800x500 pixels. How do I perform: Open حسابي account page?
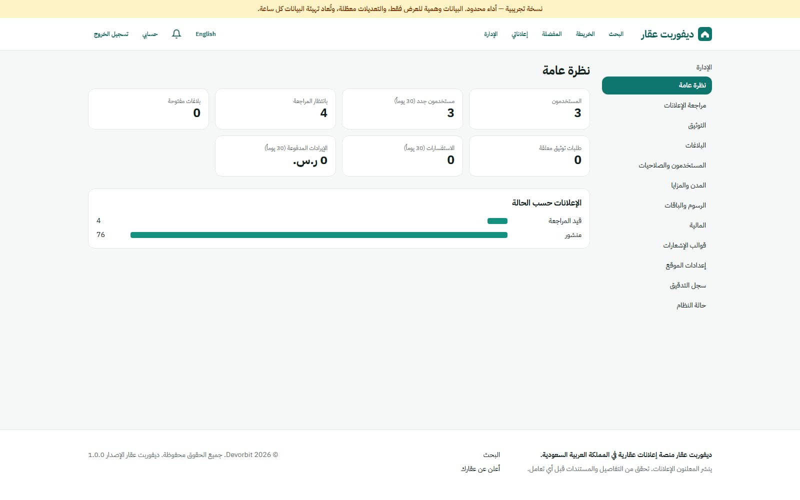[150, 34]
